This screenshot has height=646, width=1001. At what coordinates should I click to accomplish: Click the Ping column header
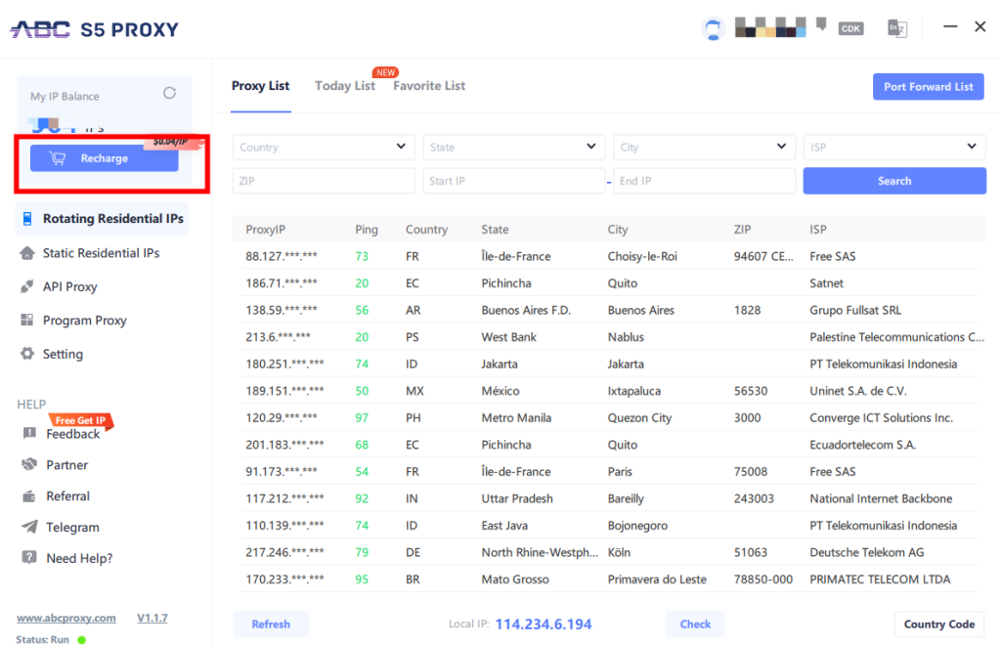pyautogui.click(x=367, y=229)
